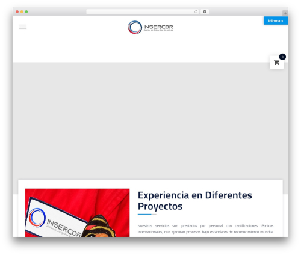301x255 pixels.
Task: Open a new browser tab with plus button
Action: (285, 13)
